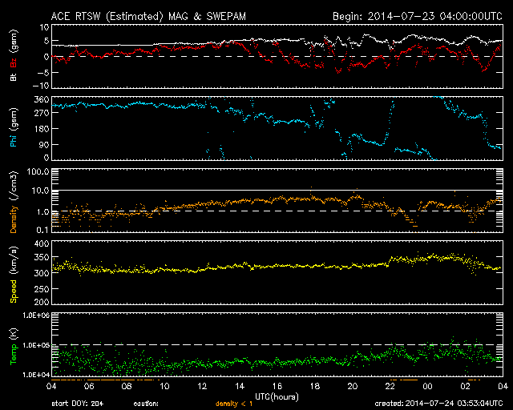Click the '-10' tick on the Bt/Bz axis

(41, 86)
